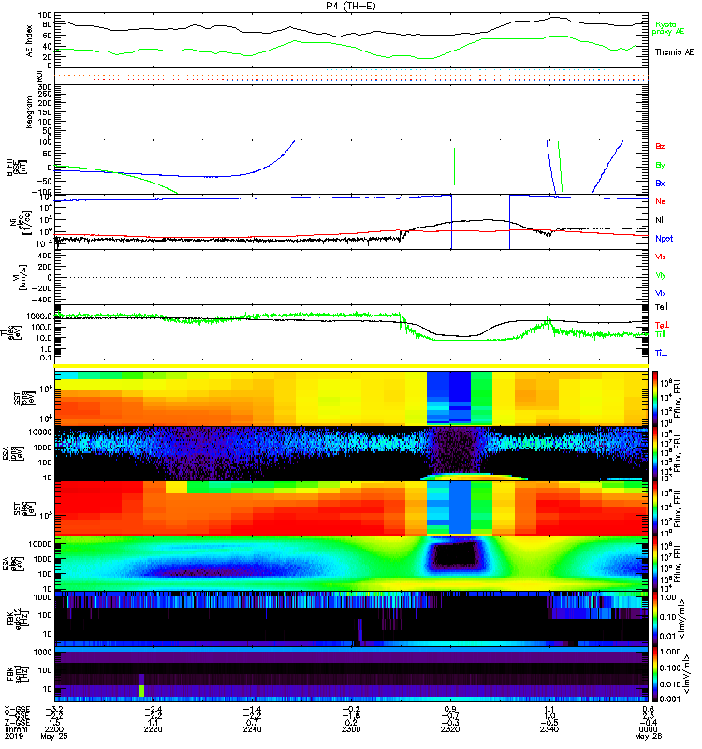Click the FBK edc12 panel color bar

655,619
